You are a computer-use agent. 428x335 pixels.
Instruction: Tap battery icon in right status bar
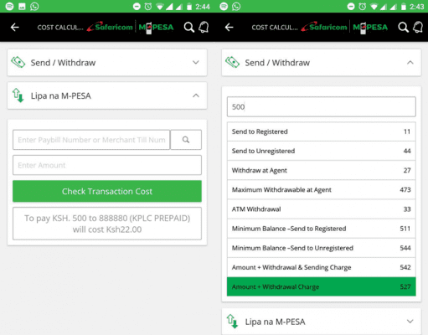click(x=404, y=6)
